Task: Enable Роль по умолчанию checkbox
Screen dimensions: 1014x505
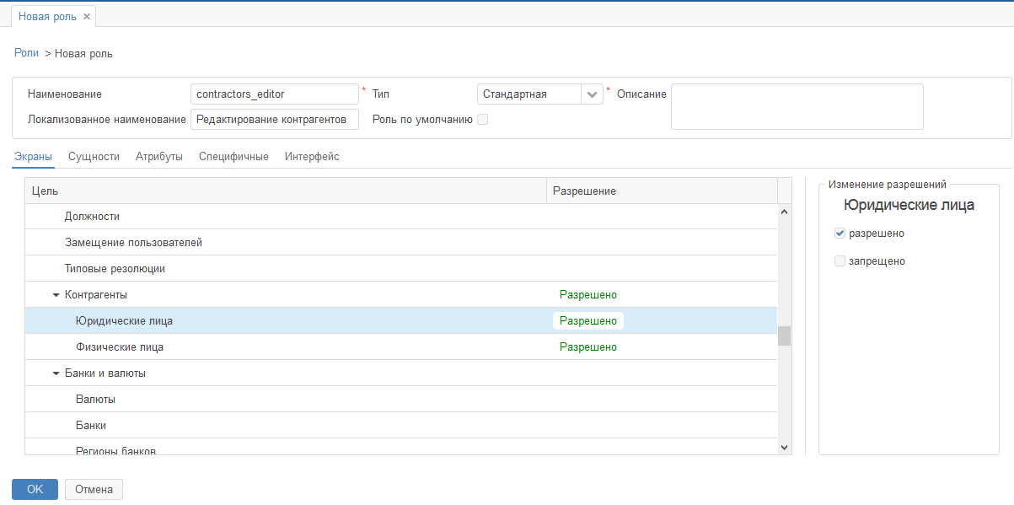Action: (x=483, y=120)
